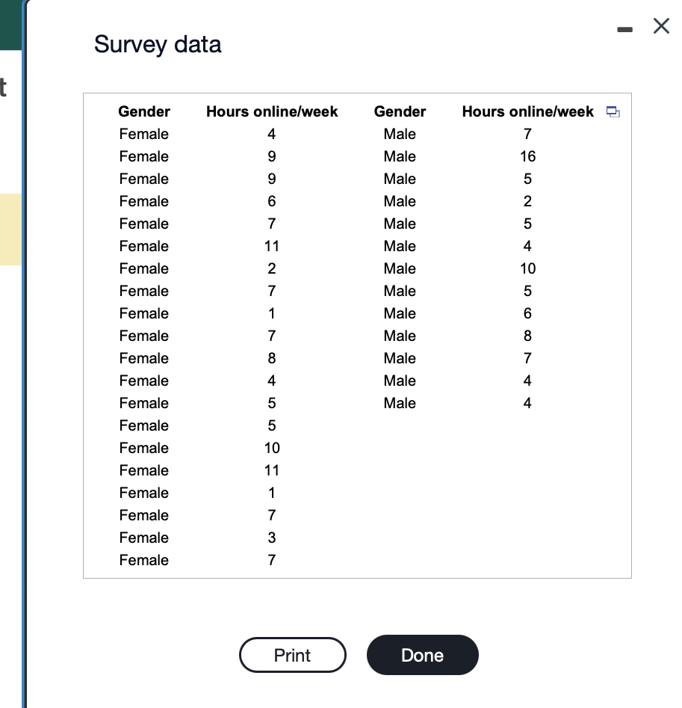This screenshot has height=708, width=682.
Task: Click the first Female row entry
Action: 143,134
